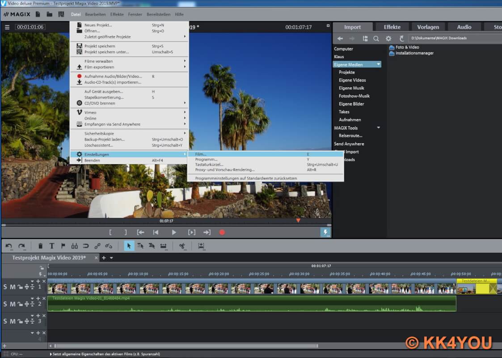Click the trash delete icon in timeline toolbar
This screenshot has width=502, height=358.
coord(41,246)
